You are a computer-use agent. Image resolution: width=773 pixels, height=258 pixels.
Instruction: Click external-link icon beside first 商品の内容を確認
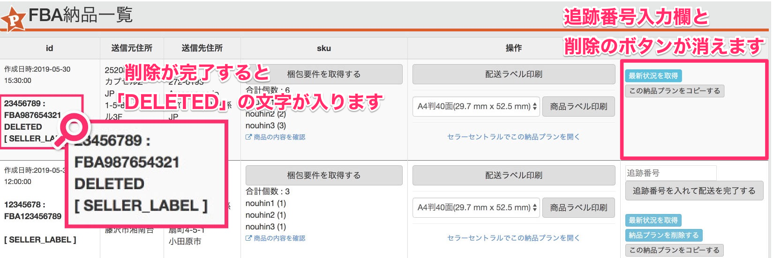click(x=248, y=137)
